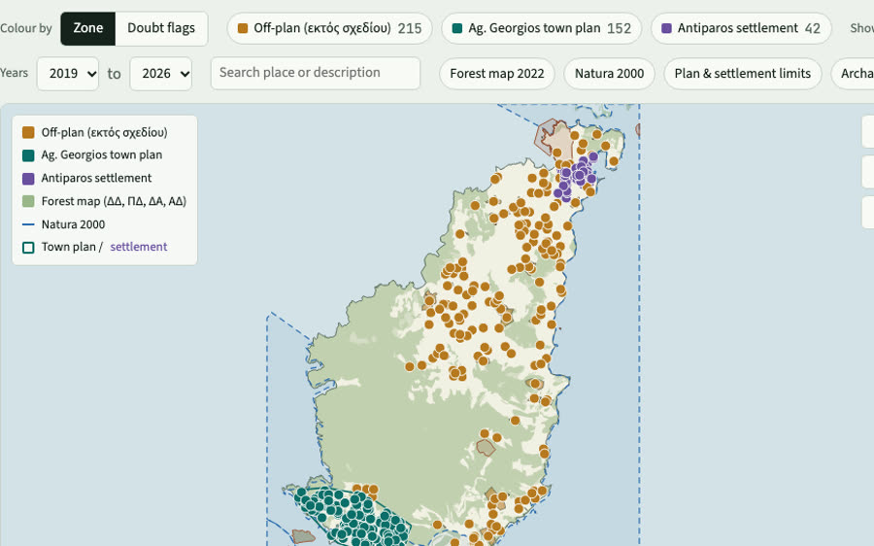
Task: Click legend Natura 2000 line symbol
Action: [x=28, y=224]
